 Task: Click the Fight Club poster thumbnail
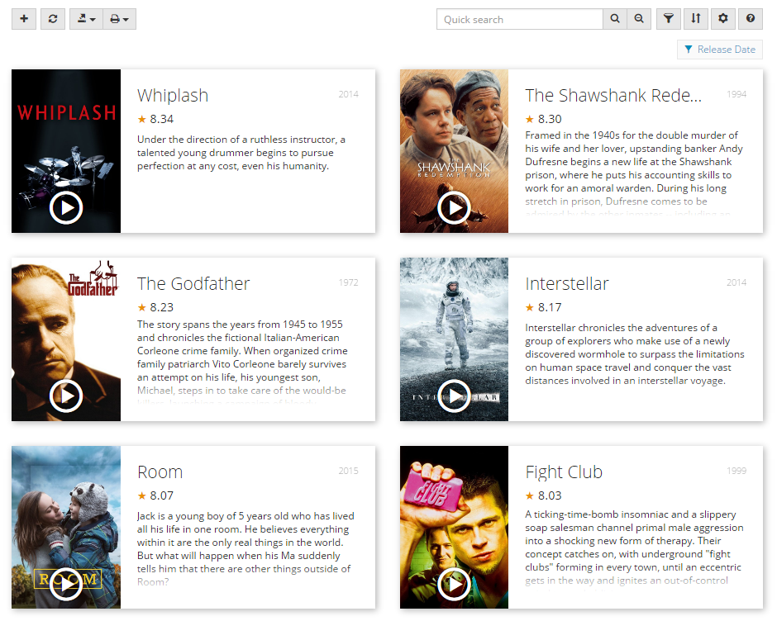tap(454, 512)
